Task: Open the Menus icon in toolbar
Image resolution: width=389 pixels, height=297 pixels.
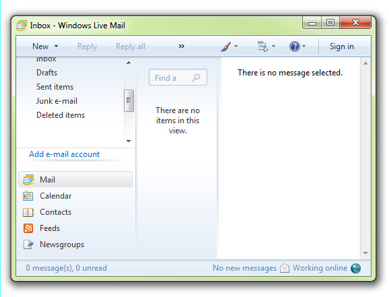Action: [262, 46]
